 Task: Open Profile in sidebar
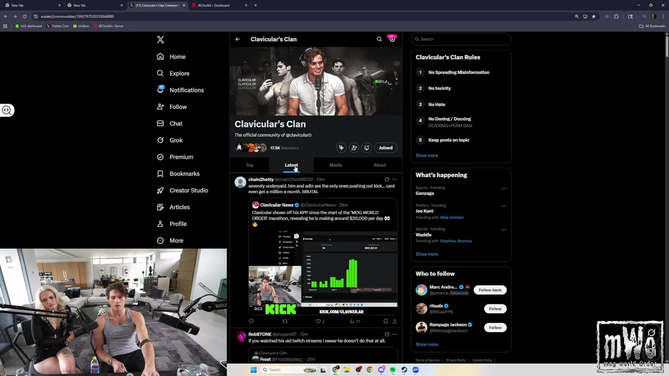pyautogui.click(x=171, y=224)
